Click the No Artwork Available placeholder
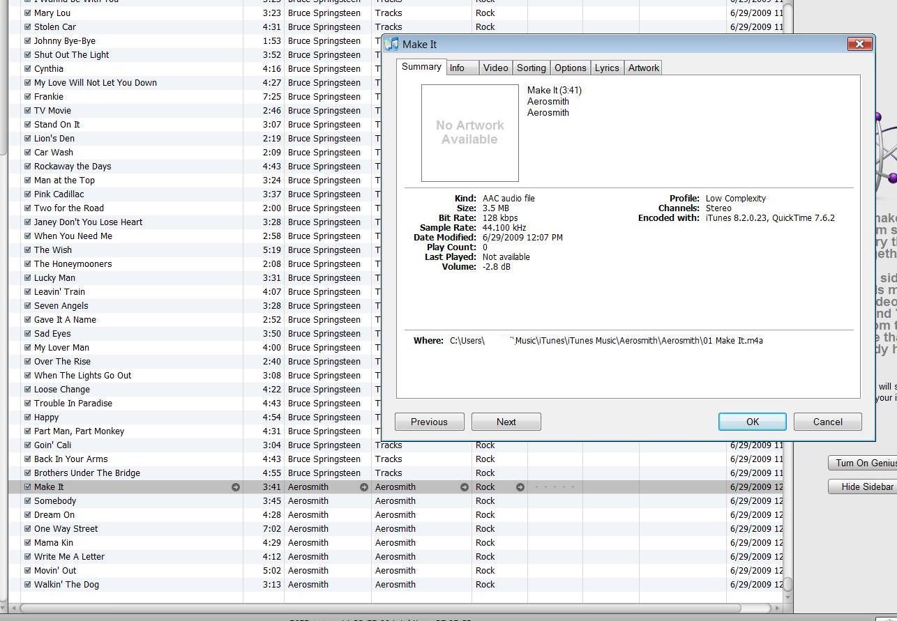This screenshot has height=621, width=897. tap(470, 133)
